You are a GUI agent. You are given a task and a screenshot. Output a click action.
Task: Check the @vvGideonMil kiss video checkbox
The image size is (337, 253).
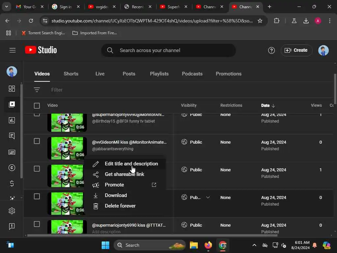point(37,141)
